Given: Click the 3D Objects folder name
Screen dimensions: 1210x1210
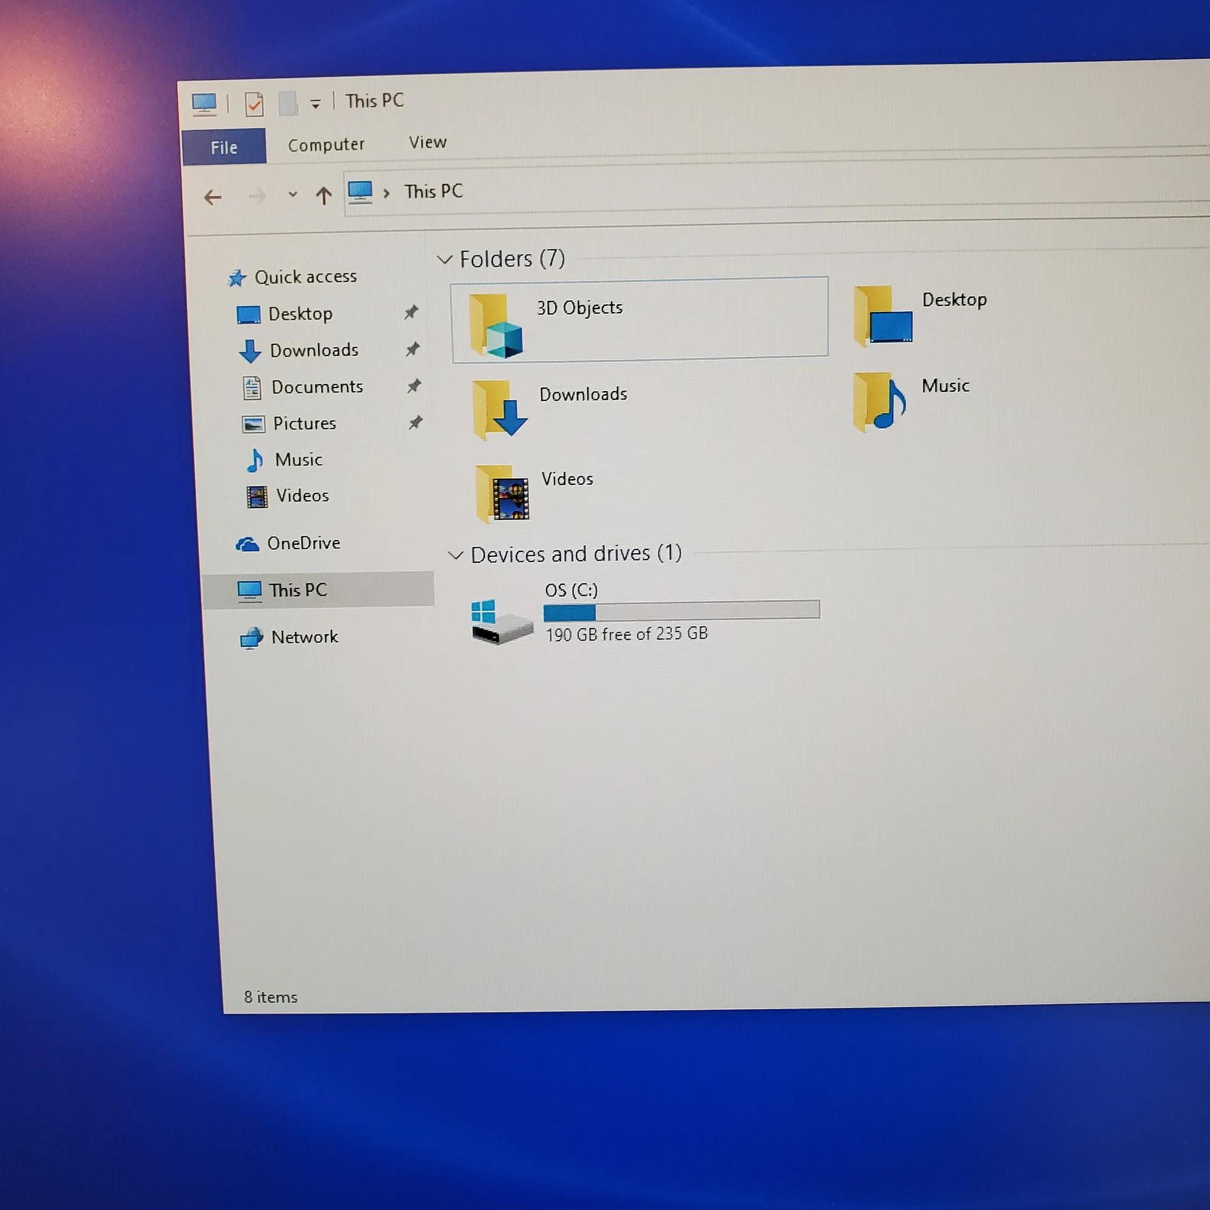Looking at the screenshot, I should 580,308.
